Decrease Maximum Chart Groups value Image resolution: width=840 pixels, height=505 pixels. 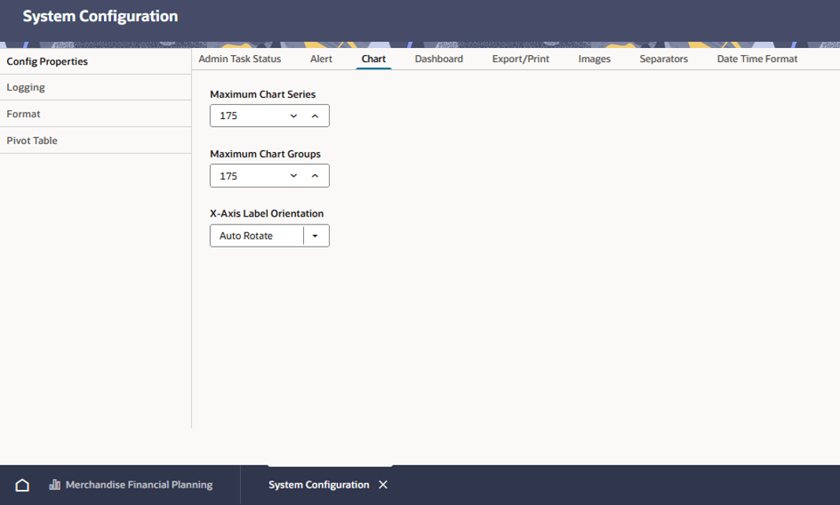pos(294,176)
